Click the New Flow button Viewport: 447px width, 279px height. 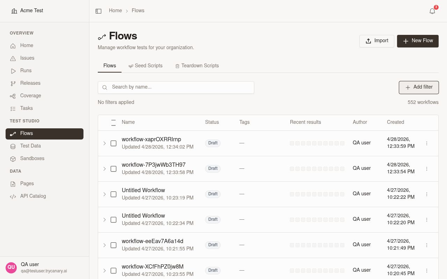click(418, 41)
